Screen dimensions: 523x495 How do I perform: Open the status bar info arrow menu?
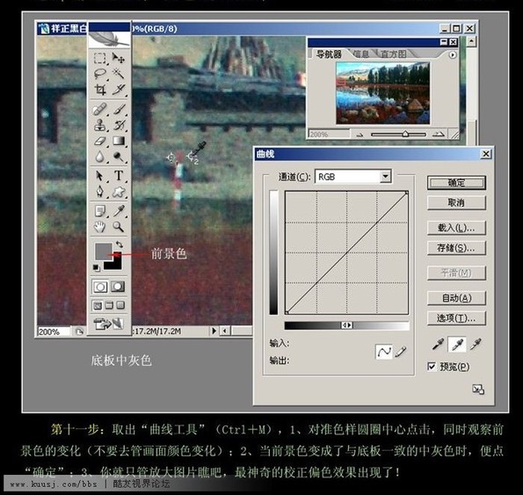(x=214, y=331)
